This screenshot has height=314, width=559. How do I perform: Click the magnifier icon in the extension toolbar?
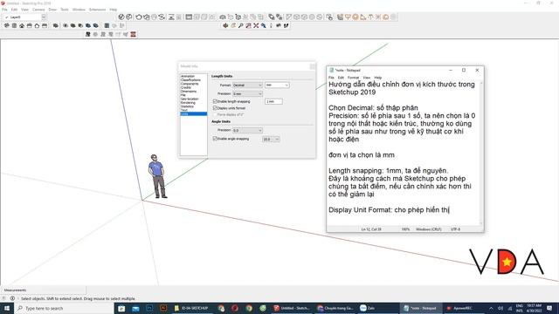pyautogui.click(x=241, y=25)
